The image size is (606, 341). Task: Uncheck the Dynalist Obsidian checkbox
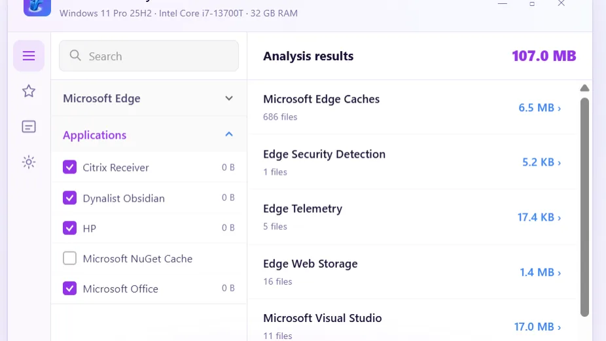tap(69, 198)
